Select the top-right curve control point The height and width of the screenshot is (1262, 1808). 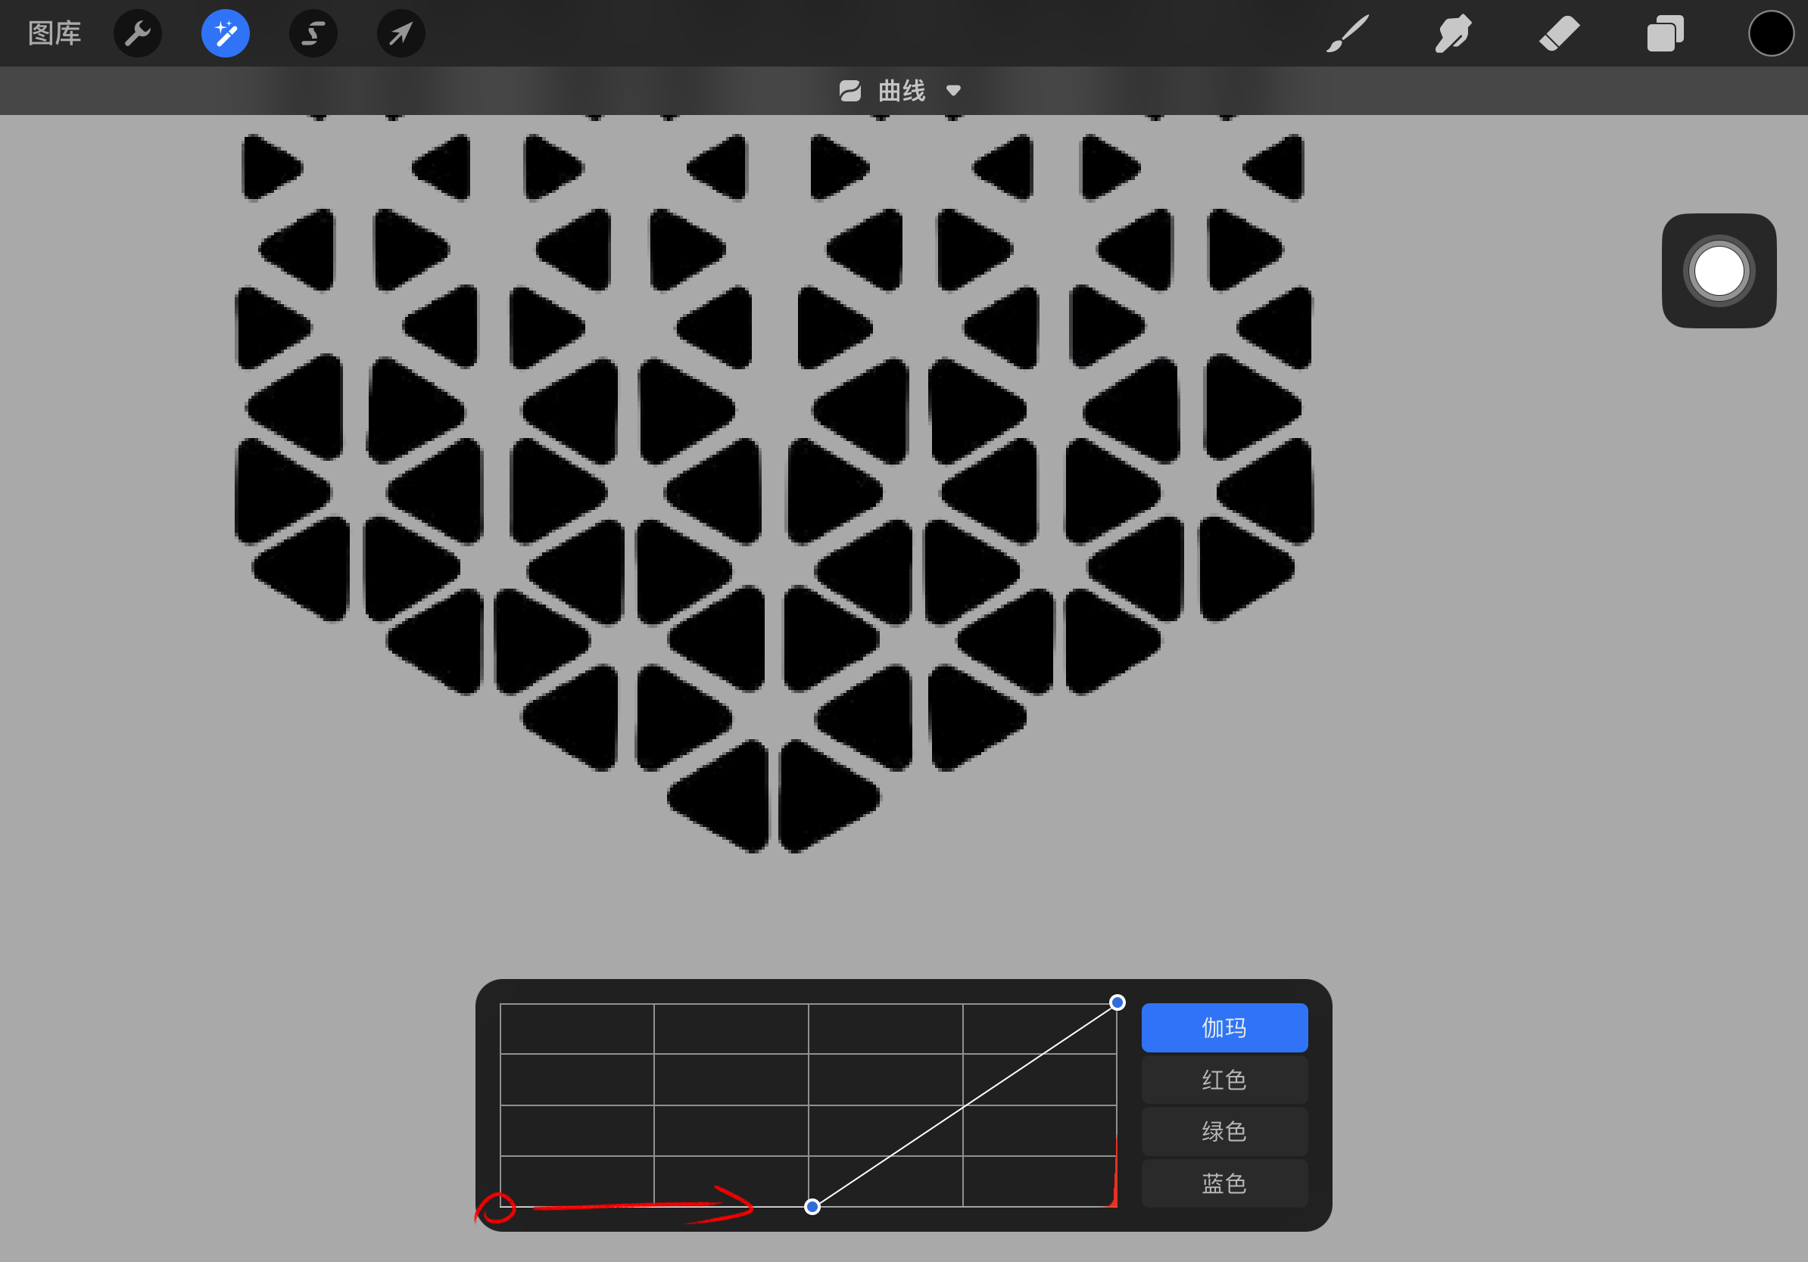pyautogui.click(x=1118, y=1002)
